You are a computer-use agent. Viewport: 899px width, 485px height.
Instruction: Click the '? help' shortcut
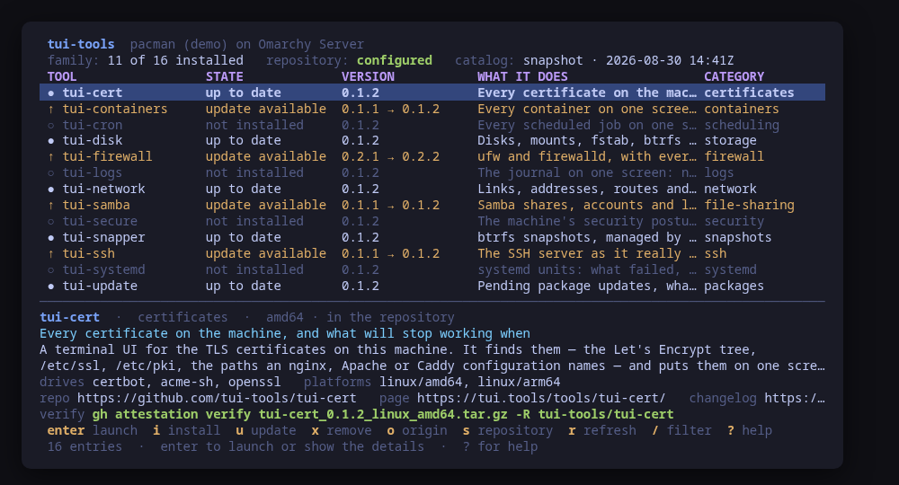point(750,430)
